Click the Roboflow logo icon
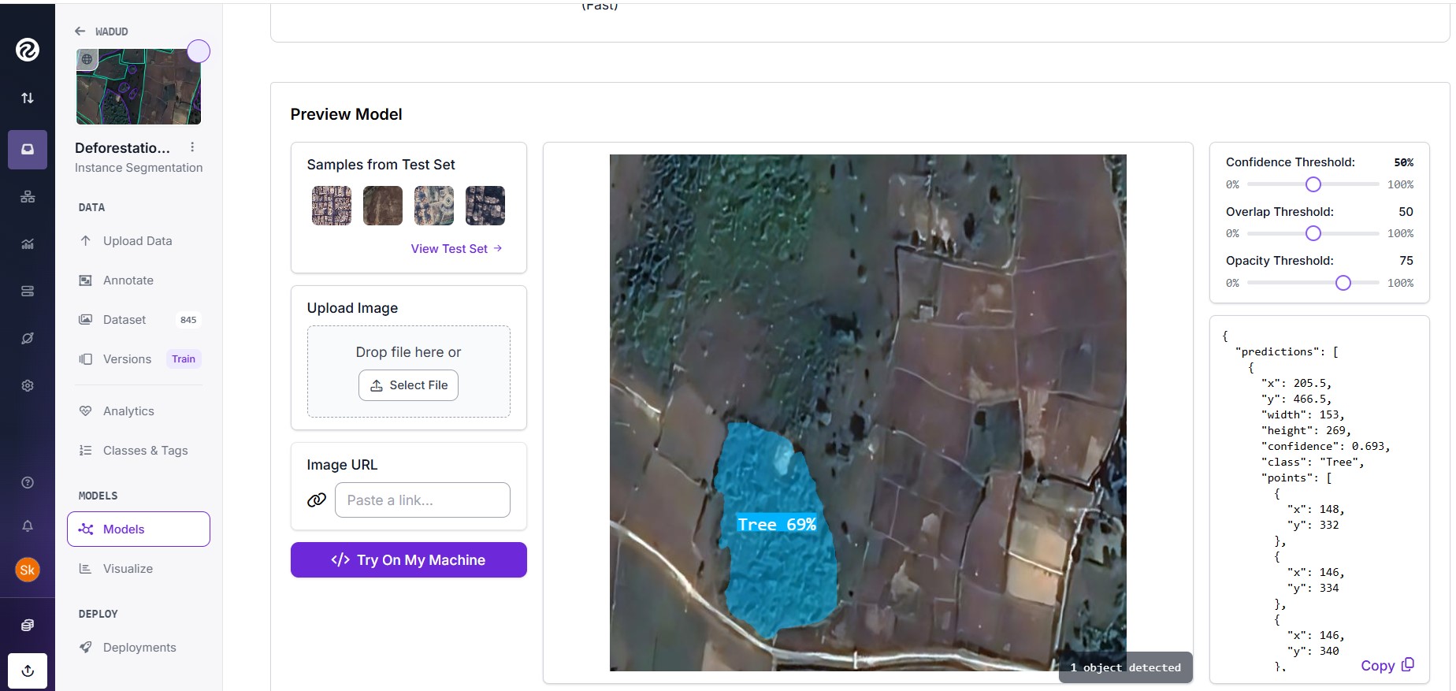 pyautogui.click(x=28, y=50)
